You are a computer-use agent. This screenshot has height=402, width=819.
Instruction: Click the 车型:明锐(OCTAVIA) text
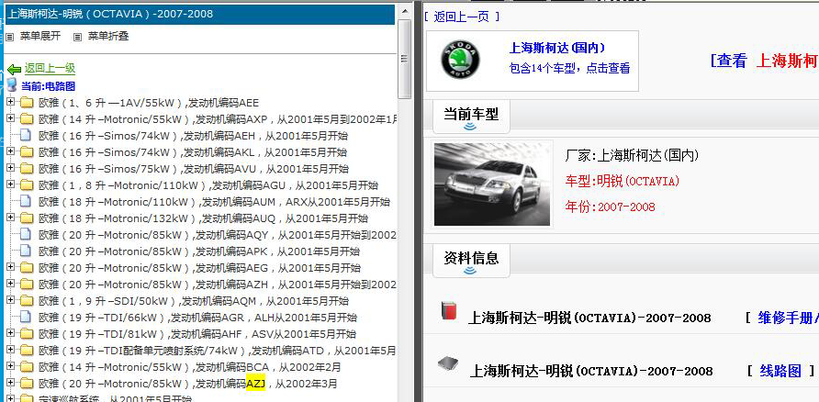click(x=623, y=182)
